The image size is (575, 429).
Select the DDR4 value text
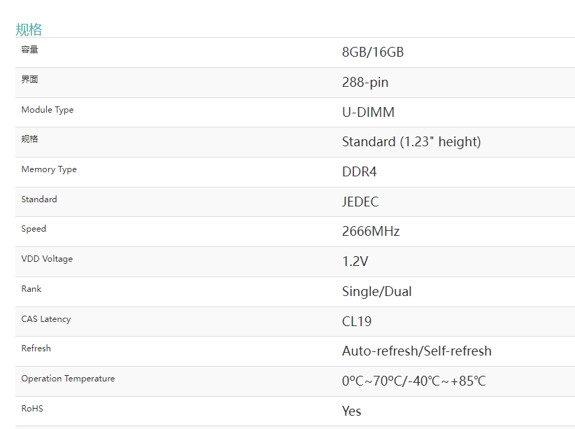(359, 172)
